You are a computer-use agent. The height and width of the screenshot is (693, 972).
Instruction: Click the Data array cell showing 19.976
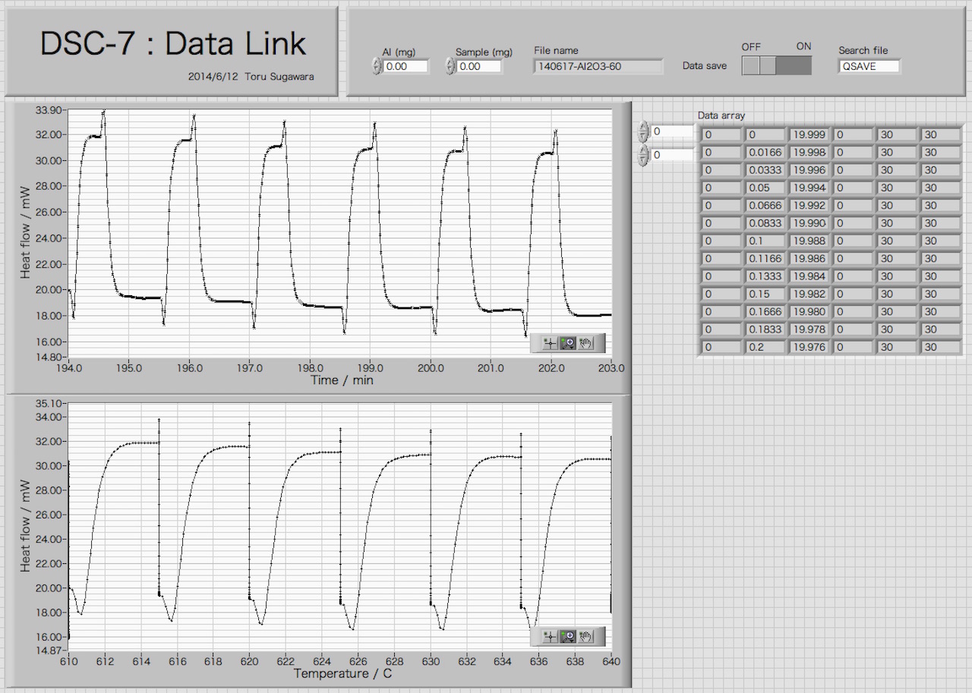coord(808,347)
